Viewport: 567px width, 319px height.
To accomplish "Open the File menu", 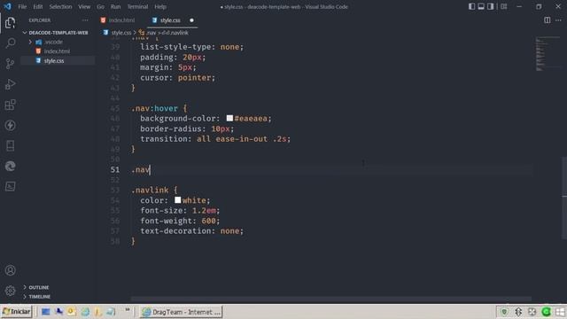I will pos(22,6).
